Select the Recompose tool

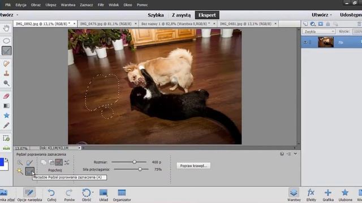pyautogui.click(x=6, y=138)
